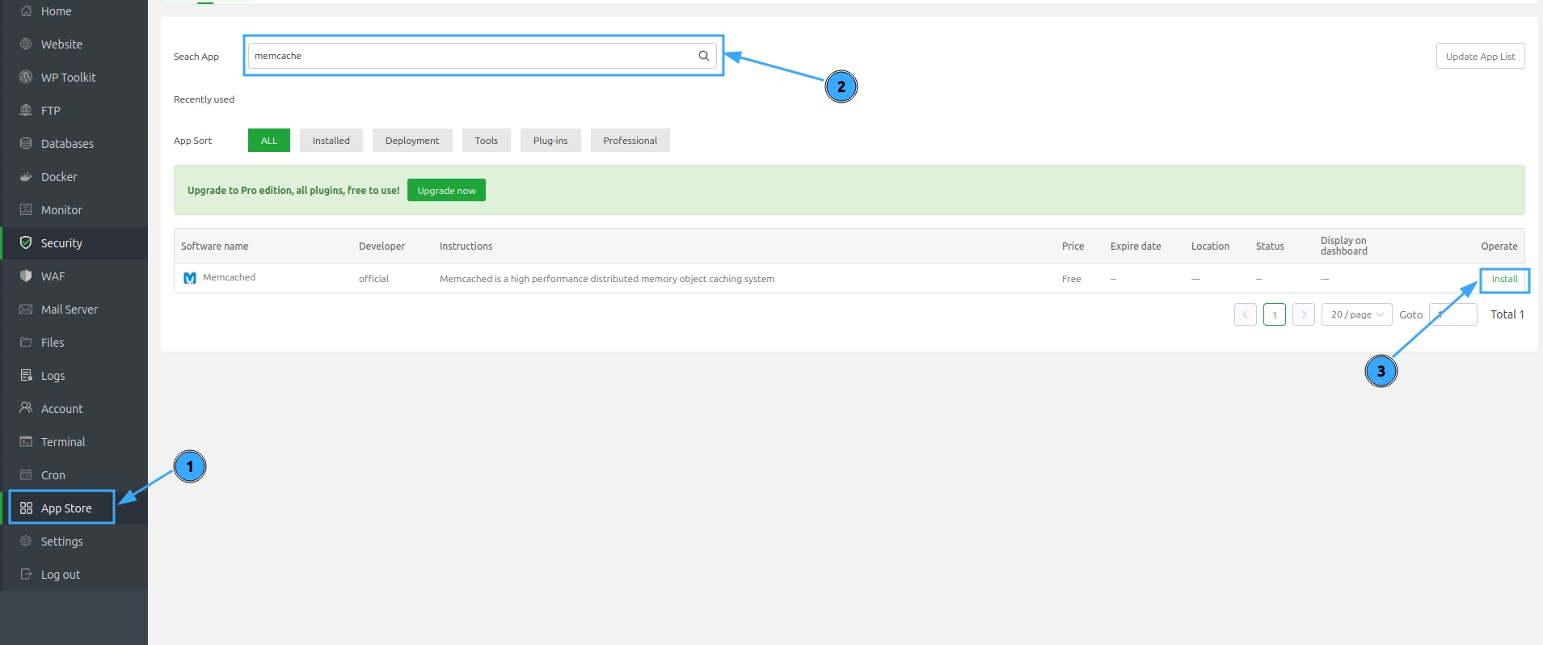The width and height of the screenshot is (1543, 645).
Task: Click the Files label in sidebar
Action: coord(53,343)
